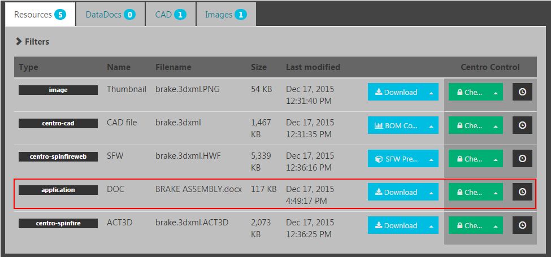Check out the Thumbnail image resource
This screenshot has height=257, width=551.
click(x=469, y=92)
